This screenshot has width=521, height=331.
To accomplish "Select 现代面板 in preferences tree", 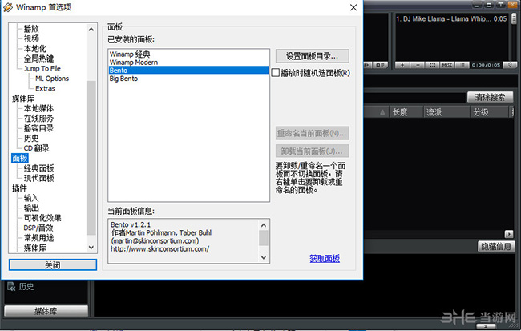I will click(x=38, y=178).
